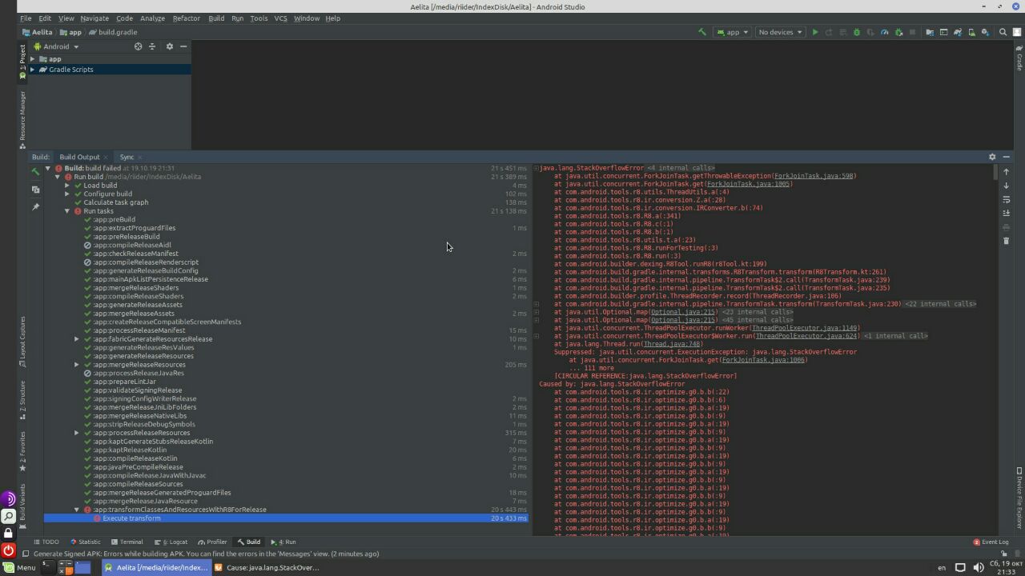Click the Select Opened File target icon in Project panel
This screenshot has height=576, width=1025.
pos(138,46)
